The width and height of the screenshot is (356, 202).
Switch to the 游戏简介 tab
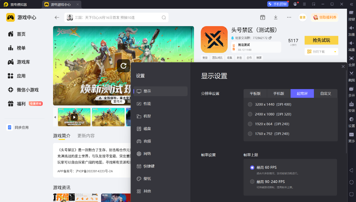62,136
